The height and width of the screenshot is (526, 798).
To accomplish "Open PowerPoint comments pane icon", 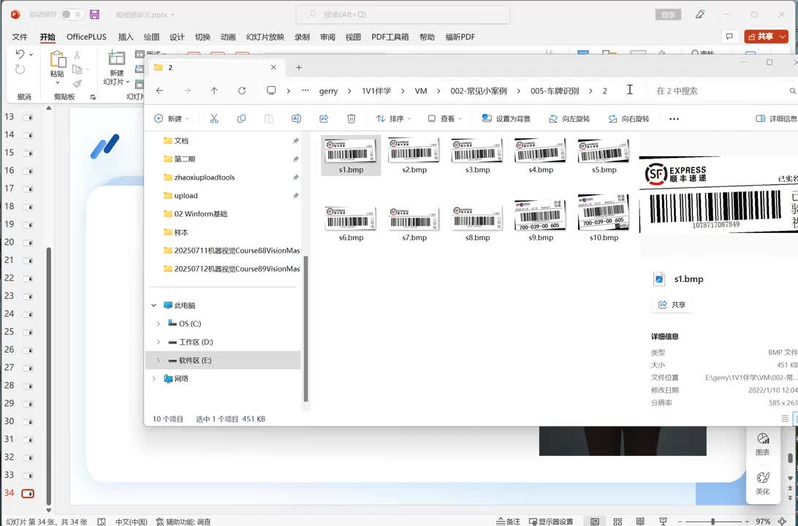I will click(729, 36).
